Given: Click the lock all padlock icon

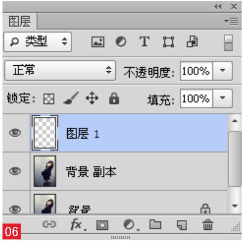Looking at the screenshot, I should click(x=114, y=98).
